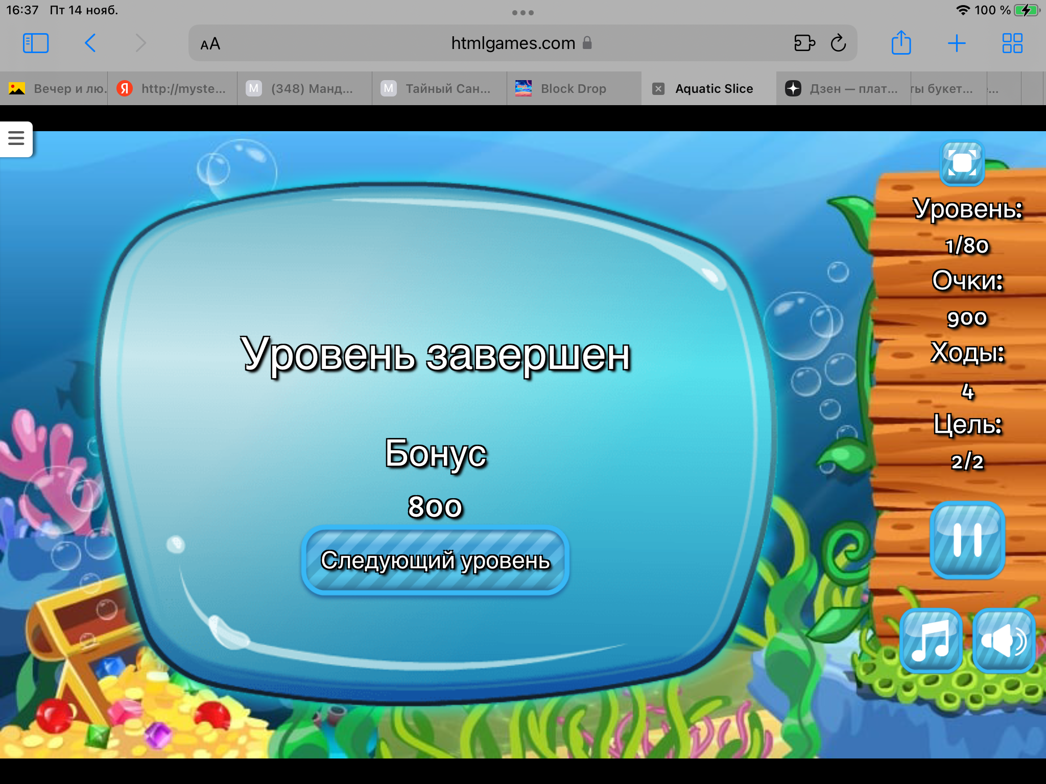Mute the sound effects
Image resolution: width=1046 pixels, height=784 pixels.
click(1003, 640)
